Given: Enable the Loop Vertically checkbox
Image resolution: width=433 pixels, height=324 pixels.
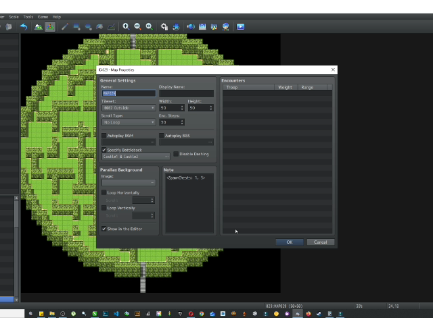Looking at the screenshot, I should pyautogui.click(x=104, y=208).
